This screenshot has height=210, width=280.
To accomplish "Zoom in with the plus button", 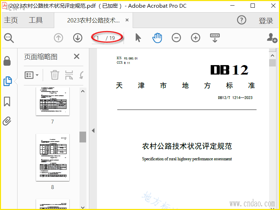I will point(196,38).
